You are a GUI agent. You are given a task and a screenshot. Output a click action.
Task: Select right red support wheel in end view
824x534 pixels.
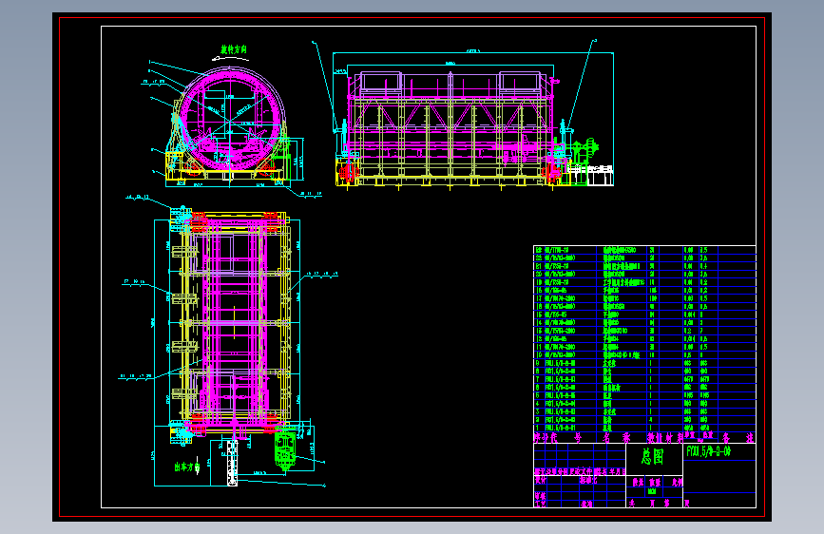point(266,167)
